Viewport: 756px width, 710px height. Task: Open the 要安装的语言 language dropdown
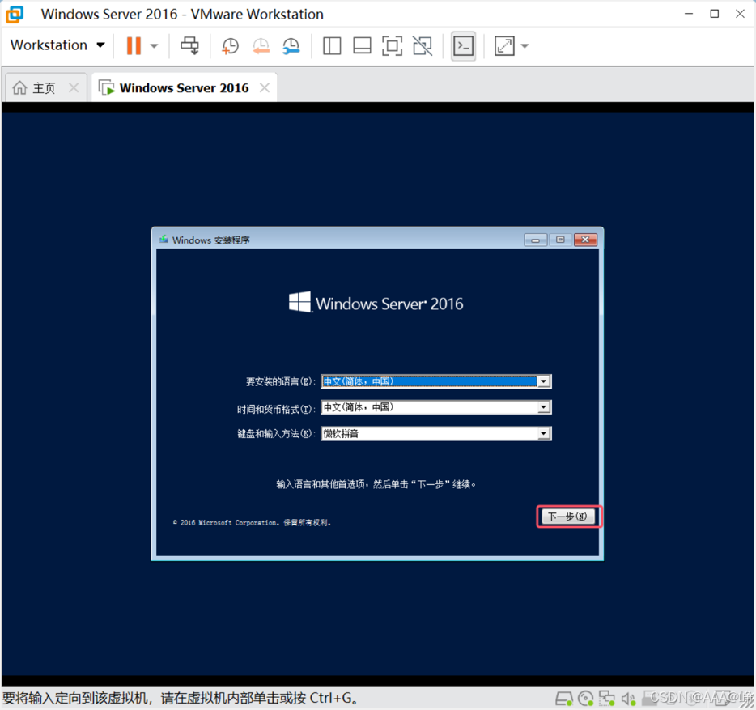click(543, 381)
